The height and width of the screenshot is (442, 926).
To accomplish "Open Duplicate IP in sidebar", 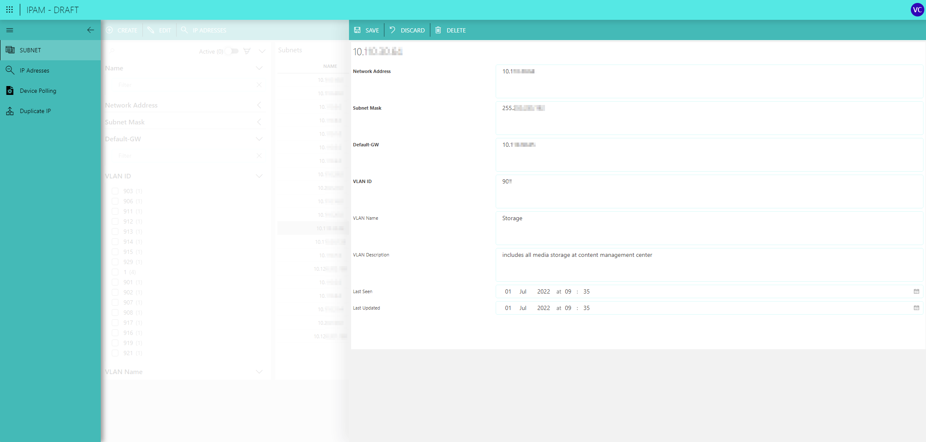I will (51, 111).
